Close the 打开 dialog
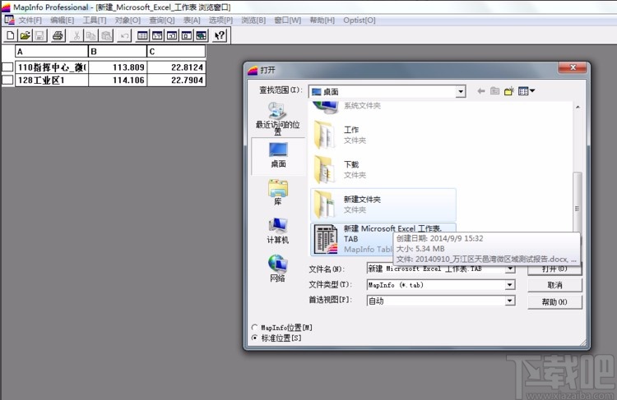The image size is (617, 400). click(x=573, y=67)
